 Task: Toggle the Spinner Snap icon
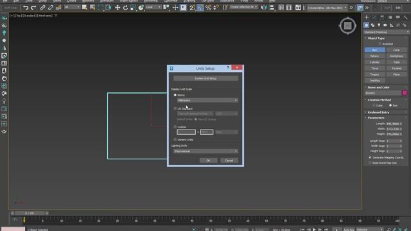216,8
